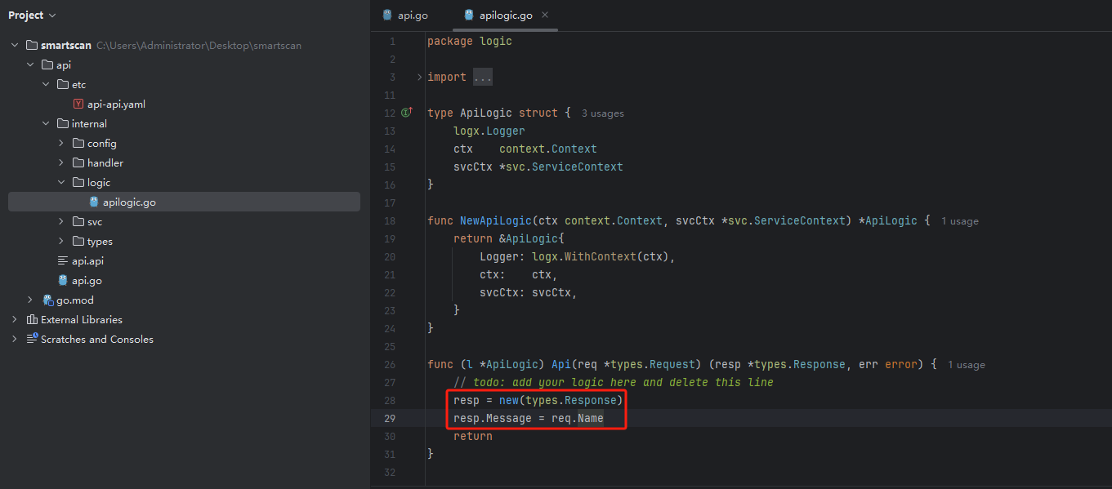Image resolution: width=1112 pixels, height=489 pixels.
Task: Click 'logx.Logger' on line 13
Action: pos(489,131)
